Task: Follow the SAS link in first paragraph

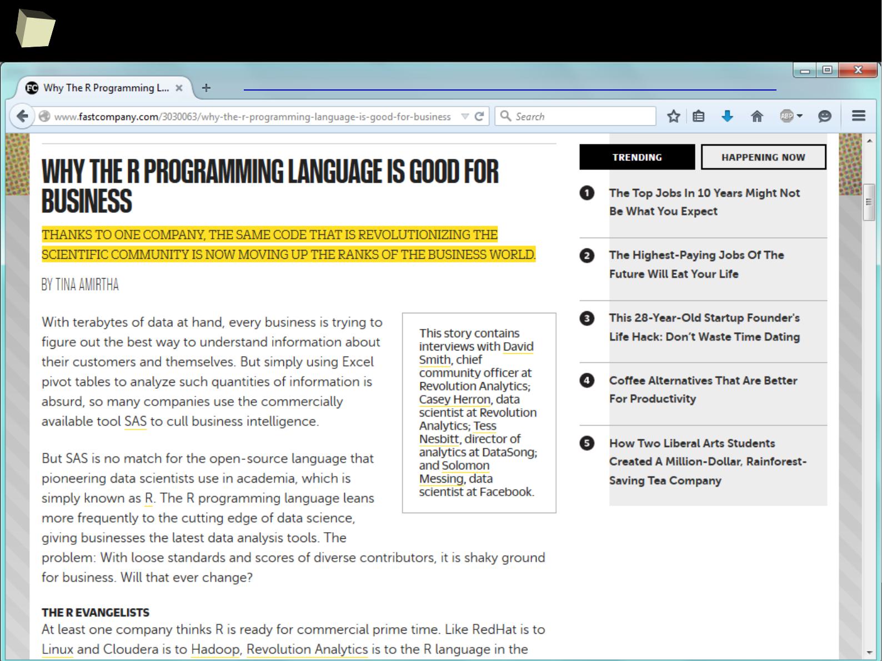Action: coord(136,422)
